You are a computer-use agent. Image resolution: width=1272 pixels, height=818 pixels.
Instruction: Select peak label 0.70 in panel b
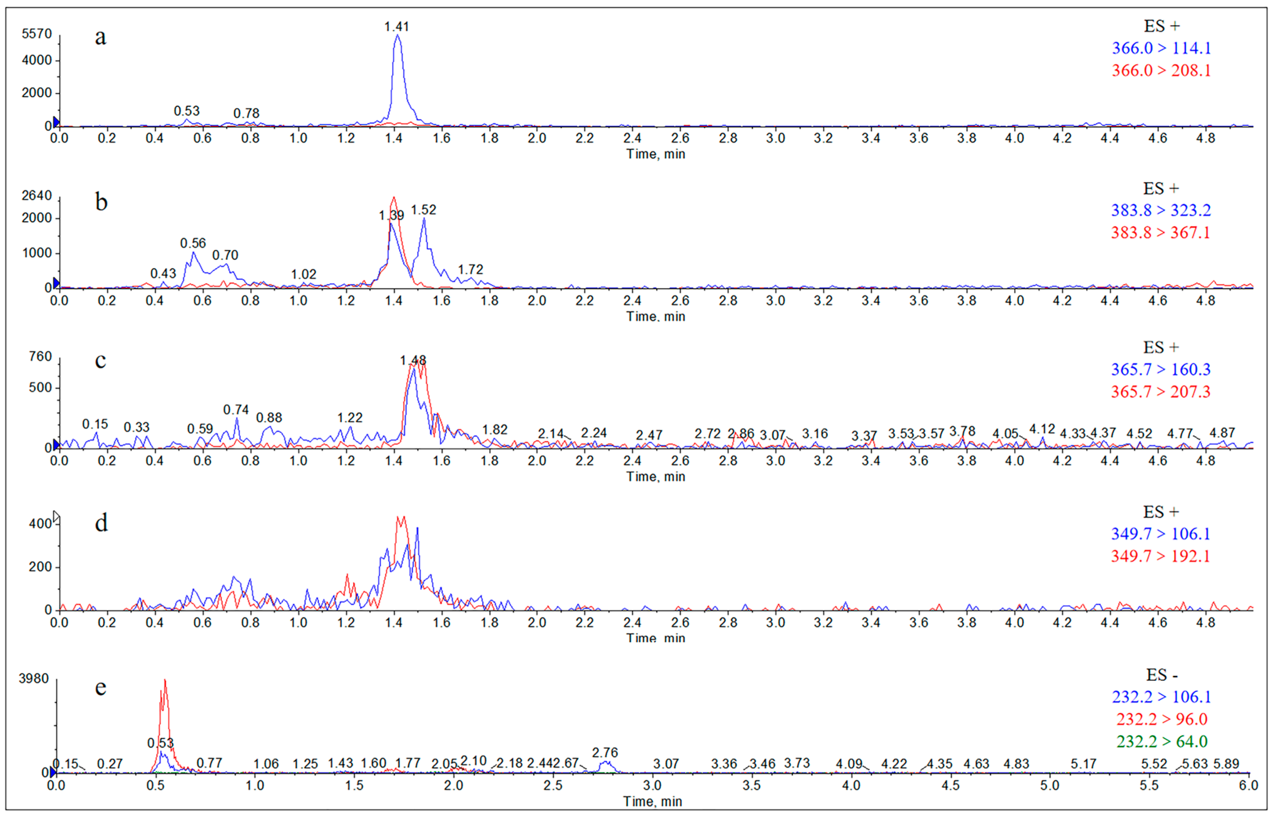click(225, 255)
